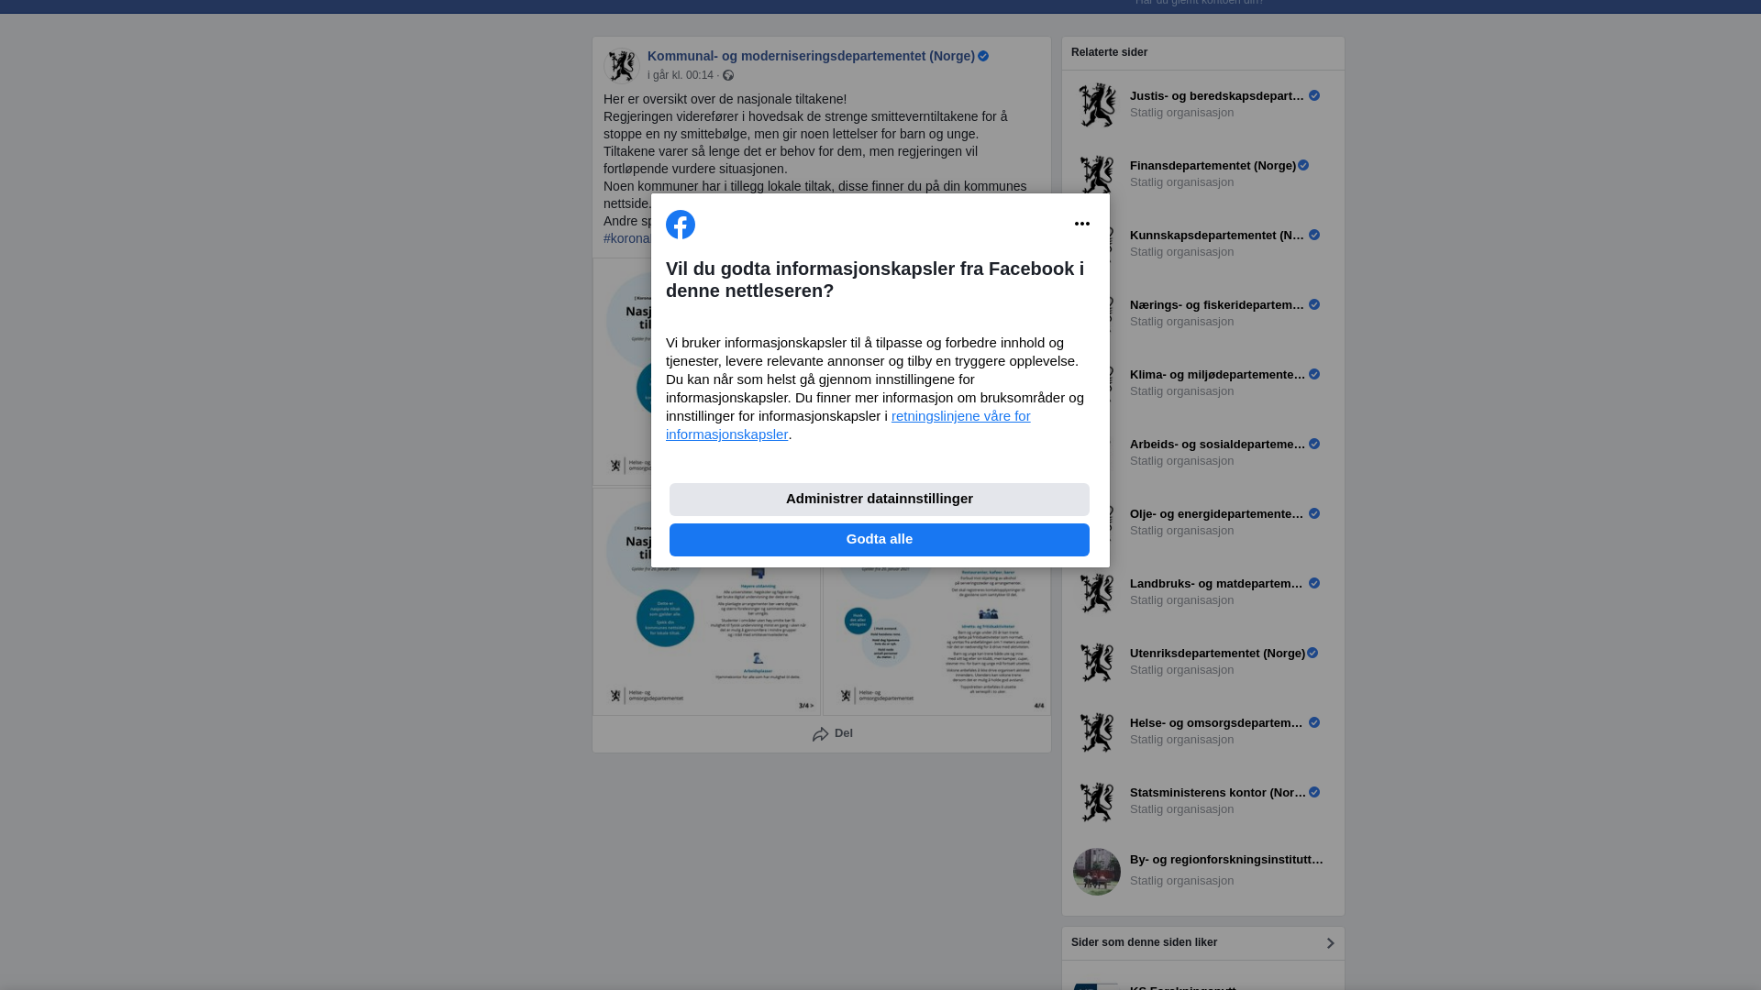Open Nærings- og fiskeridepartementet page
The height and width of the screenshot is (990, 1761).
(x=1217, y=305)
